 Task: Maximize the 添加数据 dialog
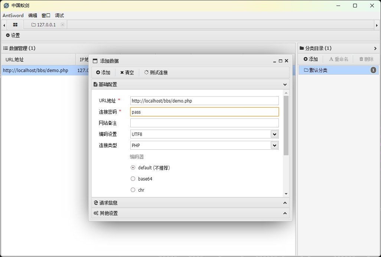pyautogui.click(x=280, y=61)
